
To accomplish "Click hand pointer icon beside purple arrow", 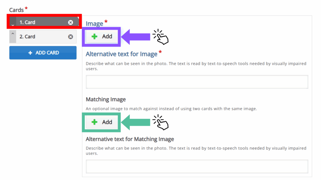I will pos(161,37).
